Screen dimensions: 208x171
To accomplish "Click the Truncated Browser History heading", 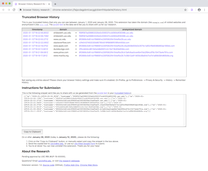I will tap(41, 17).
